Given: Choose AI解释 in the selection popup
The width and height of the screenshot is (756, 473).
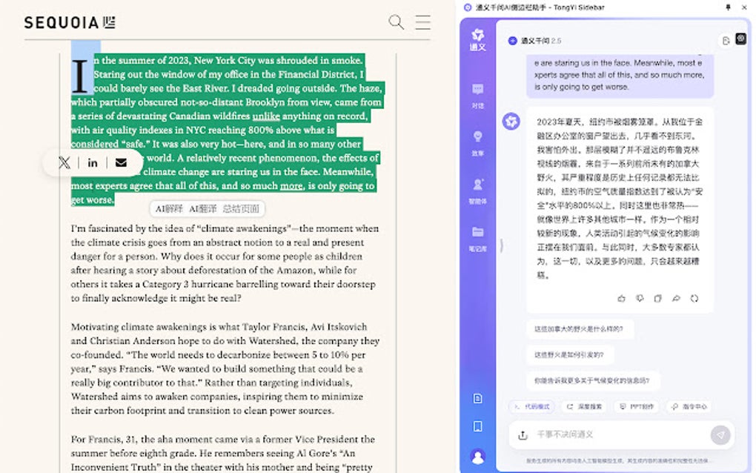Looking at the screenshot, I should click(169, 209).
